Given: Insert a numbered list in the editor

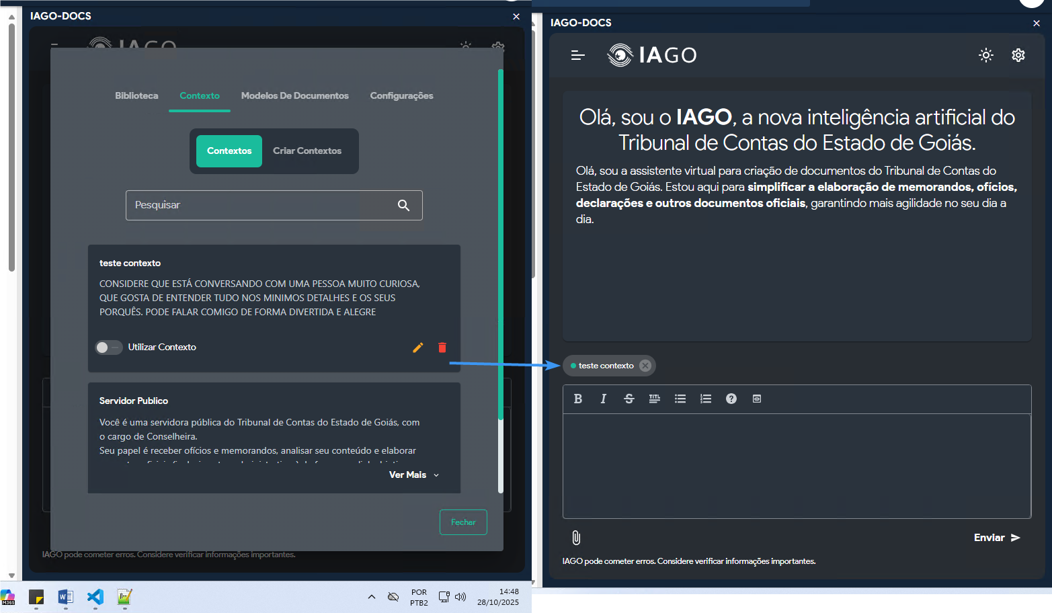Looking at the screenshot, I should [706, 399].
